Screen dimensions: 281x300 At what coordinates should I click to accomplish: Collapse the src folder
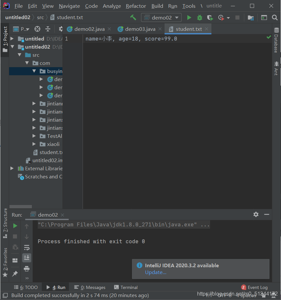[x=20, y=55]
